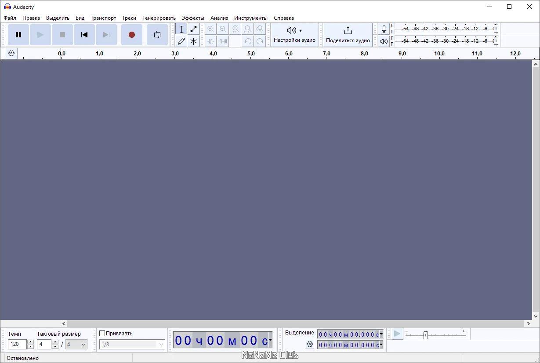Click the red Record button
Screen dimensions: 540x363
131,35
